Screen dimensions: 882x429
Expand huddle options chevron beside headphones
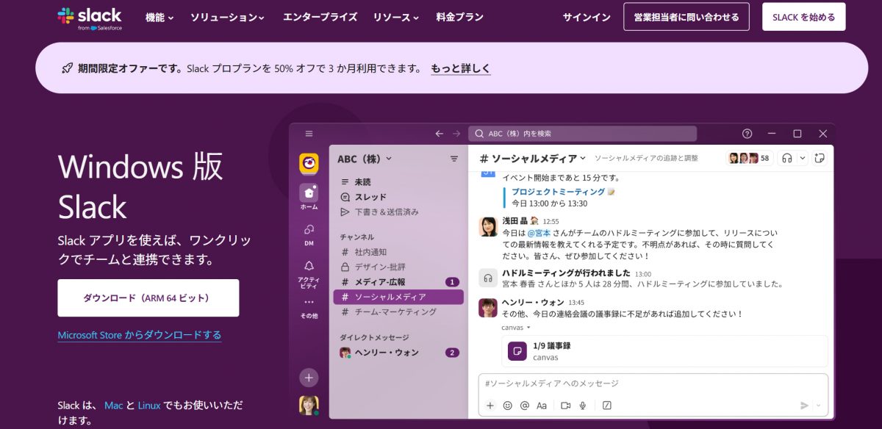tap(802, 158)
